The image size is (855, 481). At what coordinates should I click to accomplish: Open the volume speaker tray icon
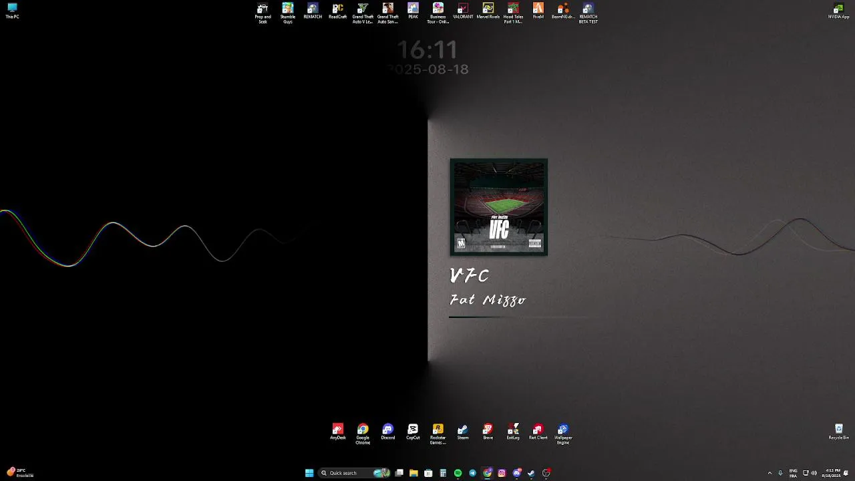point(814,473)
